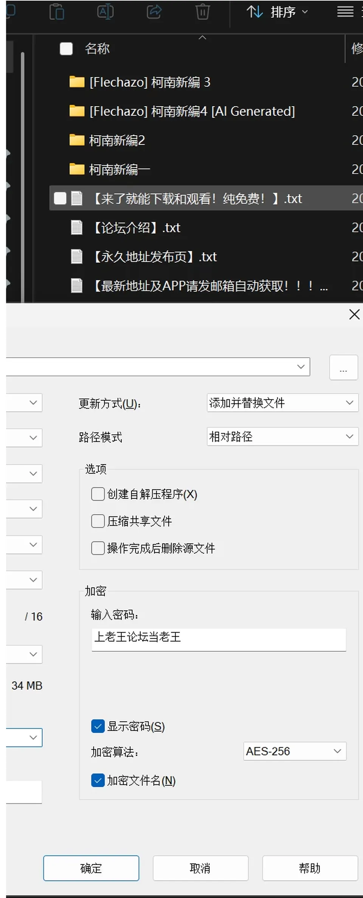Click the folder icon of 柯南新編2
Screen dimensions: 363x898
click(77, 140)
